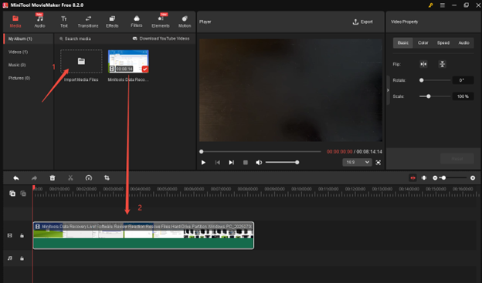Viewport: 482px width, 283px height.
Task: Select the Minitools clip on timeline
Action: 143,235
